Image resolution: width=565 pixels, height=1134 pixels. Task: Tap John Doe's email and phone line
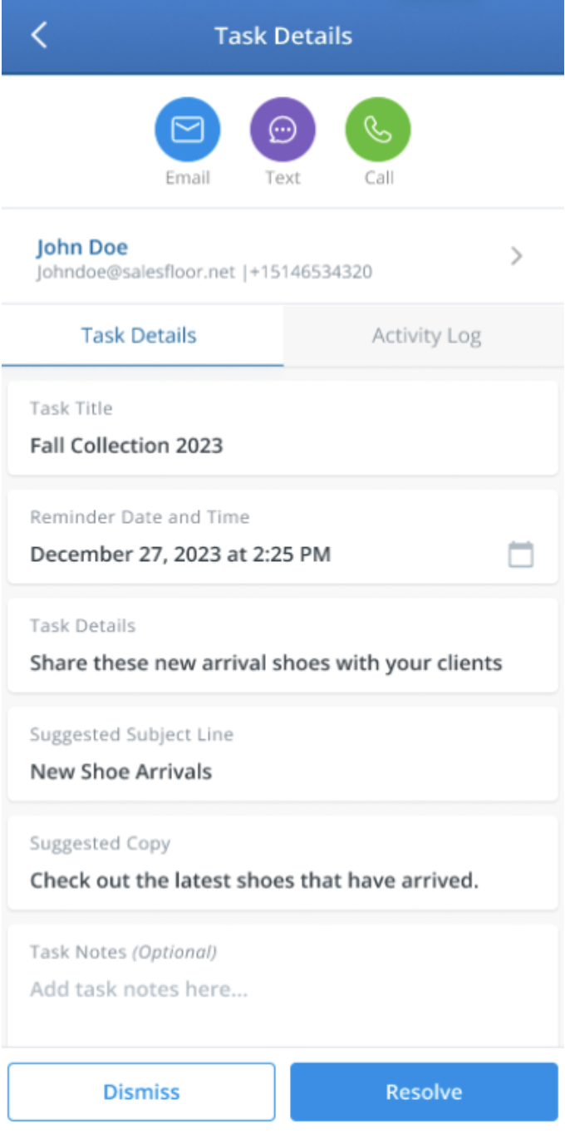click(204, 272)
